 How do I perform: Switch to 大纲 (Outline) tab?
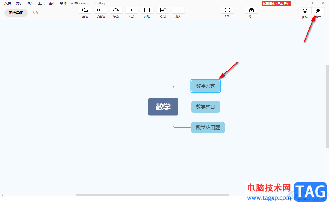coord(36,13)
